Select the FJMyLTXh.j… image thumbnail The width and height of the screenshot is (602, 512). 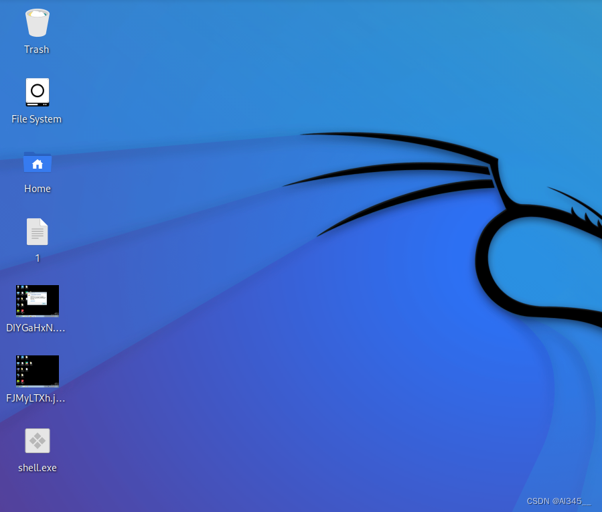(x=37, y=371)
